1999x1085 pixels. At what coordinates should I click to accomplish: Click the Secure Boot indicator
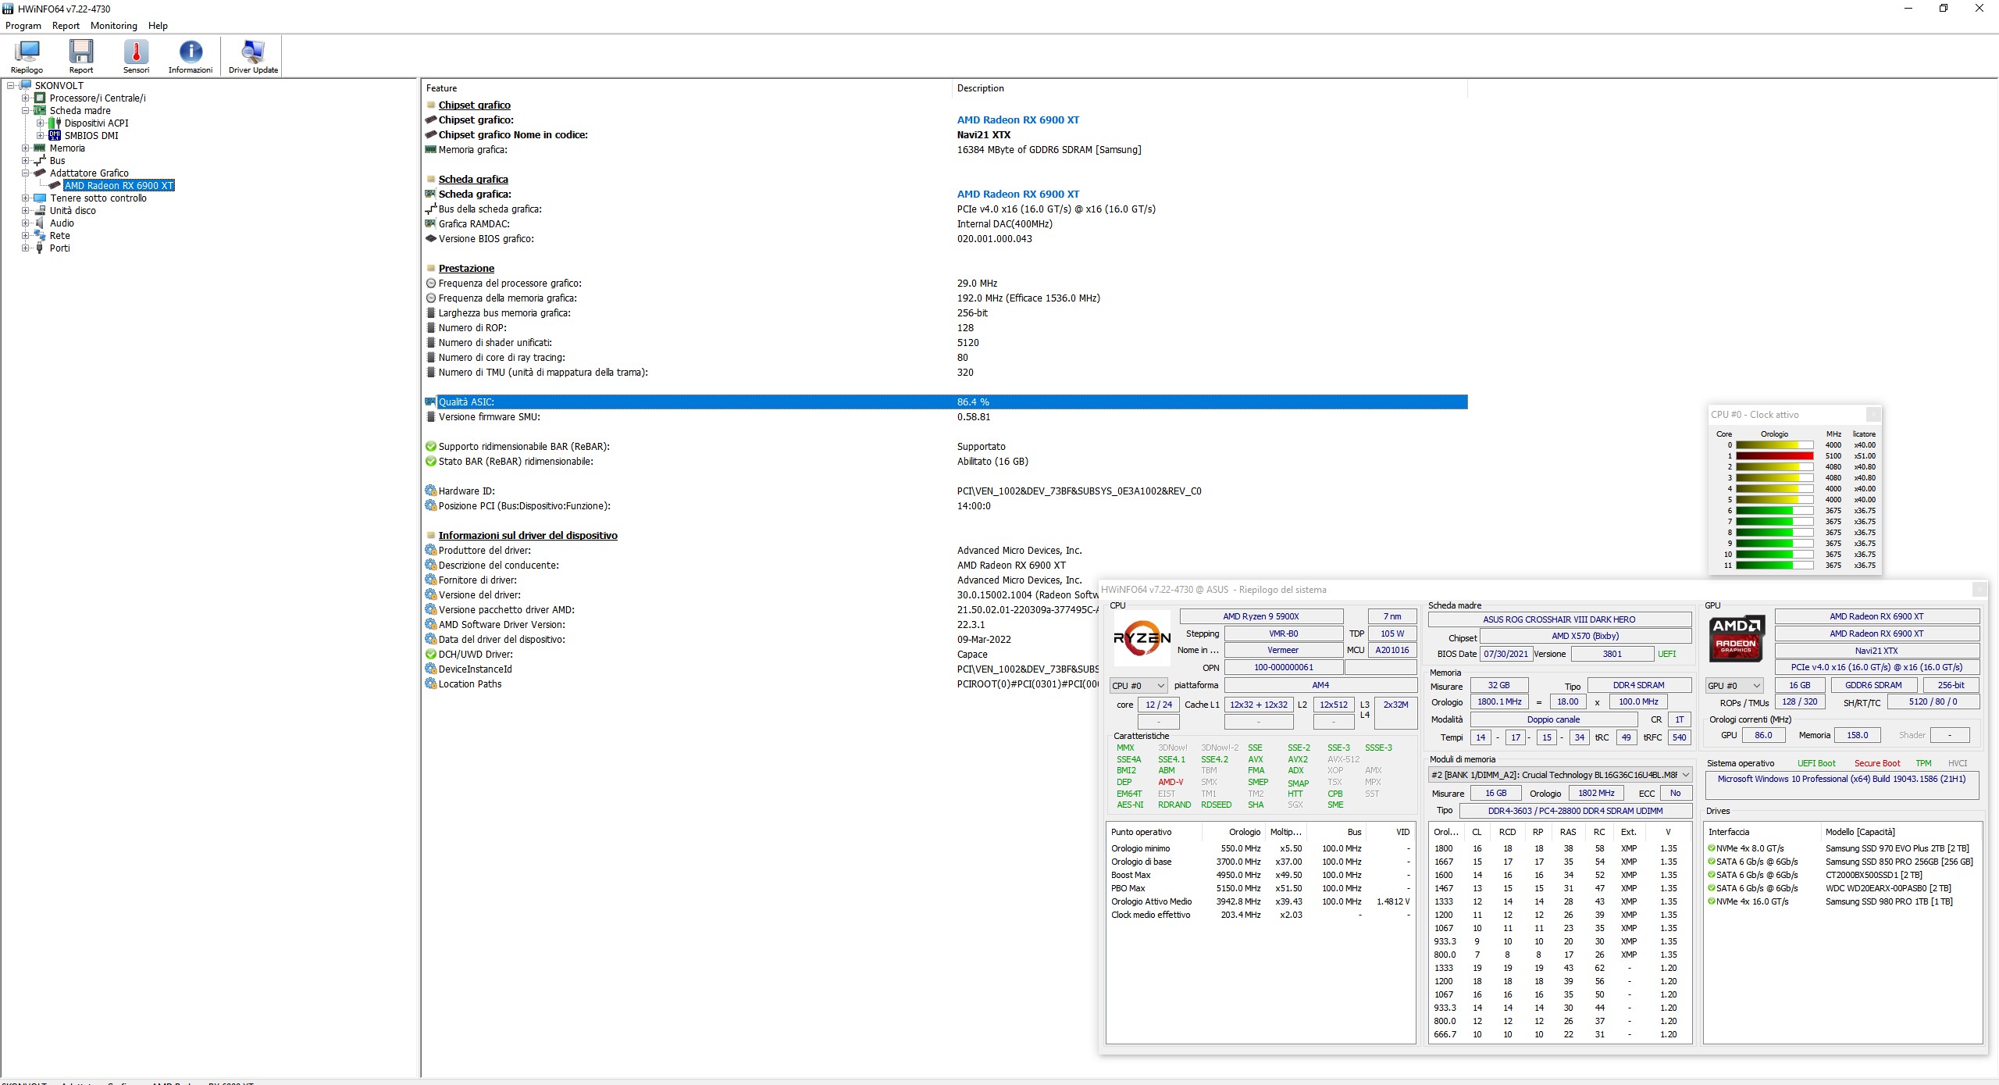(x=1877, y=763)
